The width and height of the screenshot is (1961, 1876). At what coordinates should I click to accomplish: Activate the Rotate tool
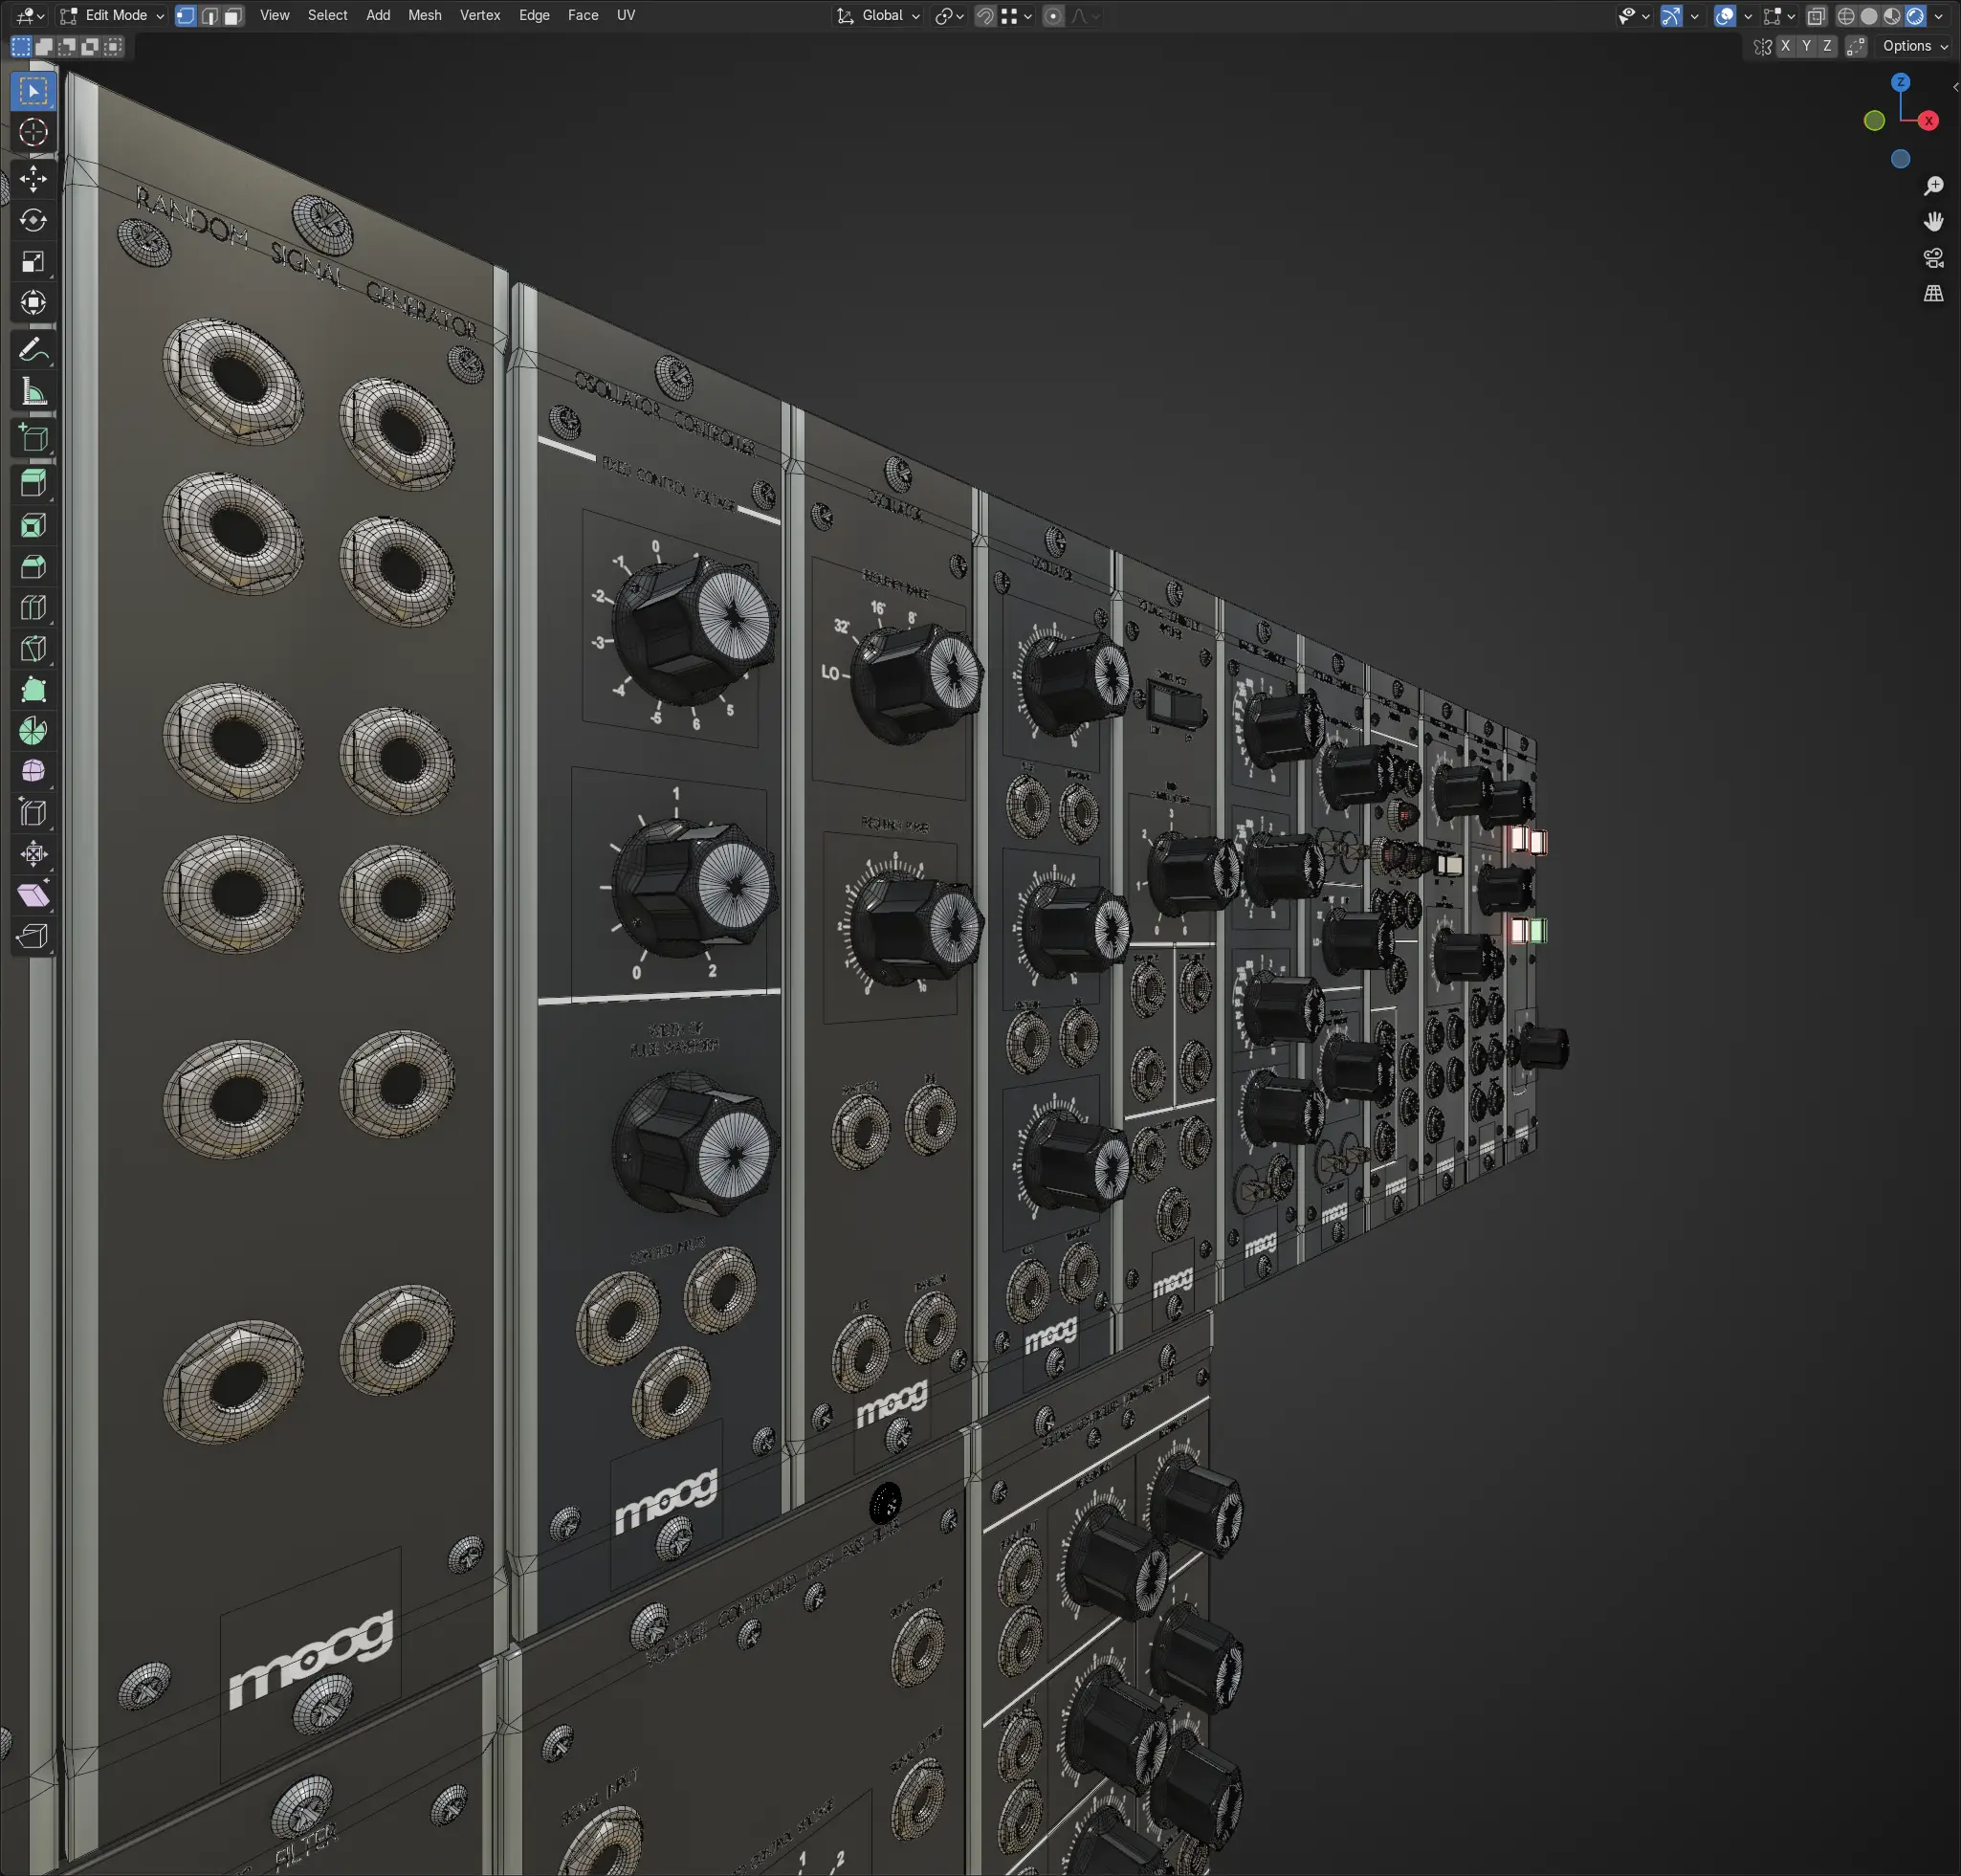(x=33, y=220)
